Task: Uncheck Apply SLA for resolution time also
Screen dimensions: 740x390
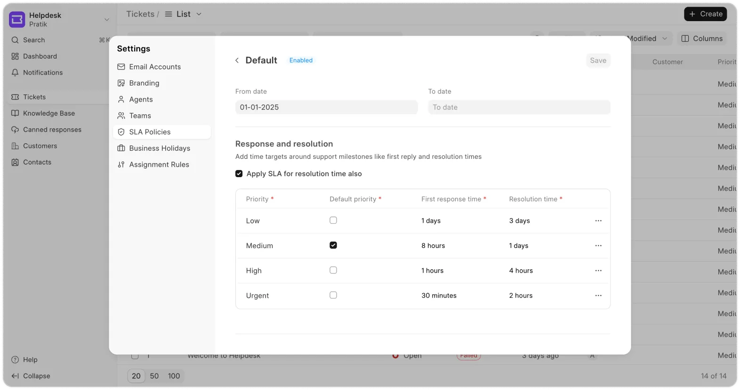Action: (239, 174)
